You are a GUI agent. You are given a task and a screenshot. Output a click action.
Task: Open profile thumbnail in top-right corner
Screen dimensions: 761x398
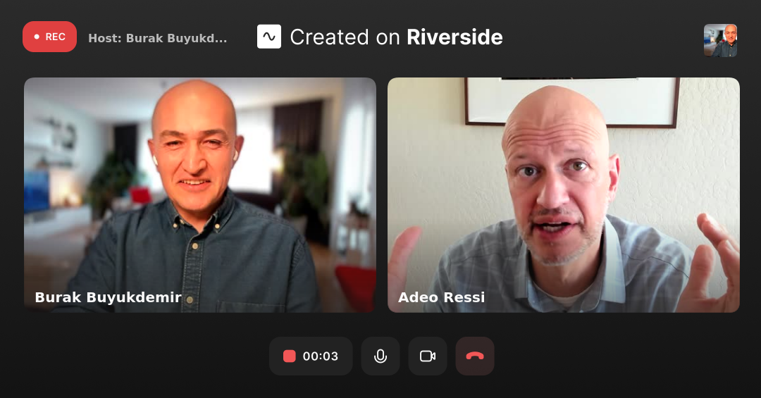coord(721,40)
